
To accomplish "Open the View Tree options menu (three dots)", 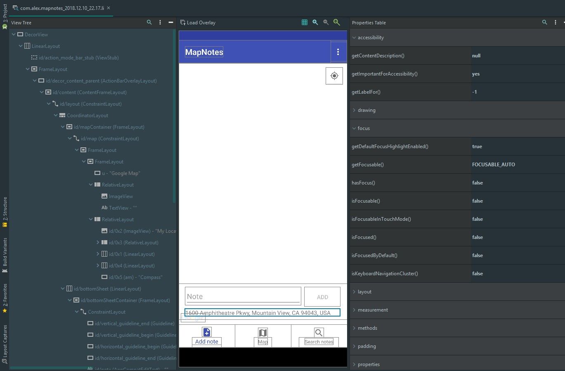I will coord(160,22).
